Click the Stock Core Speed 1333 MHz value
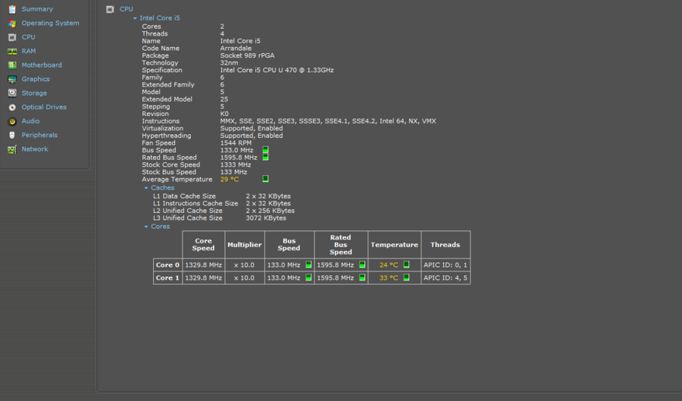The image size is (682, 401). tap(236, 164)
